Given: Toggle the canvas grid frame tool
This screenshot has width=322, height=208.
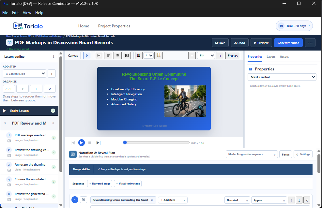Looking at the screenshot, I should (159, 55).
